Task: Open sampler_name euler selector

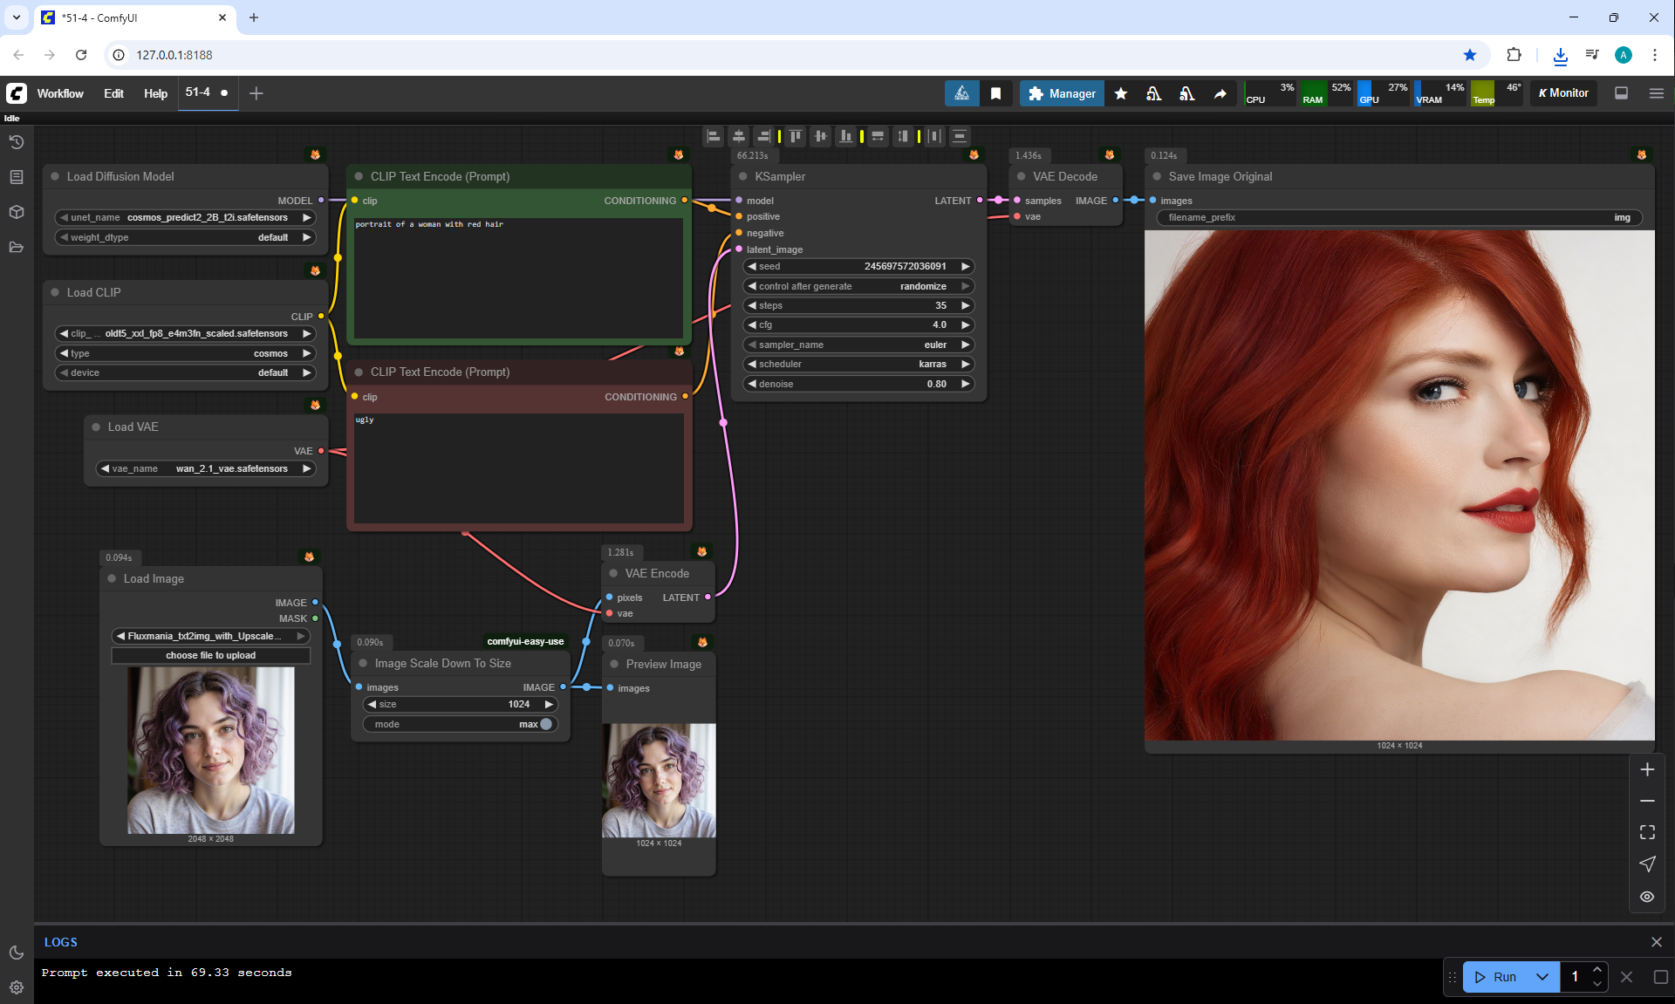Action: pos(858,345)
